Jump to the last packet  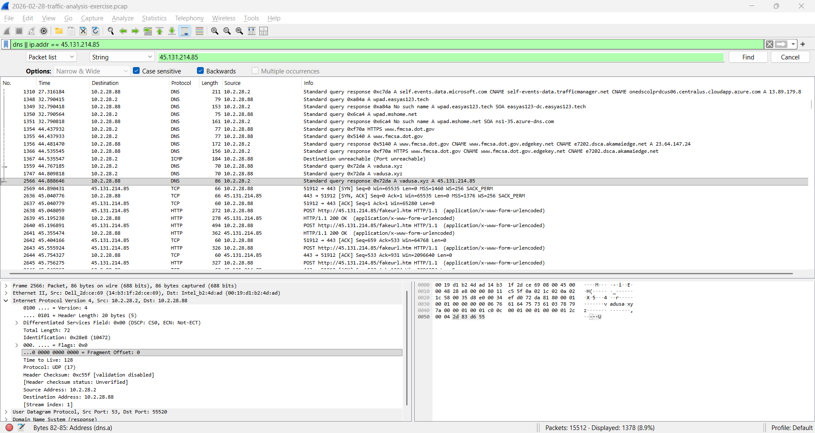tap(172, 31)
